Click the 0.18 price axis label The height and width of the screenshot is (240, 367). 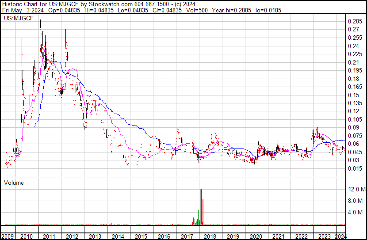(x=353, y=79)
